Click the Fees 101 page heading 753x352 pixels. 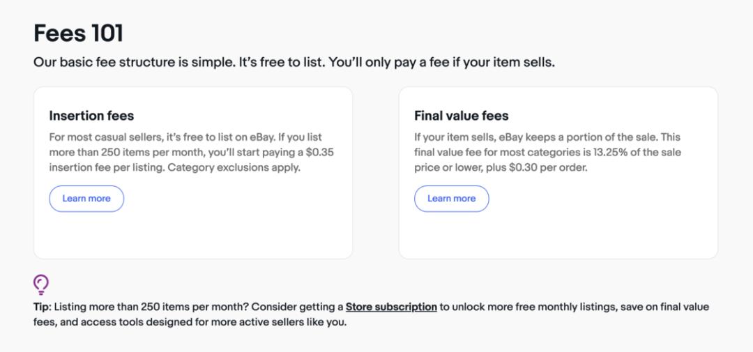pyautogui.click(x=78, y=33)
